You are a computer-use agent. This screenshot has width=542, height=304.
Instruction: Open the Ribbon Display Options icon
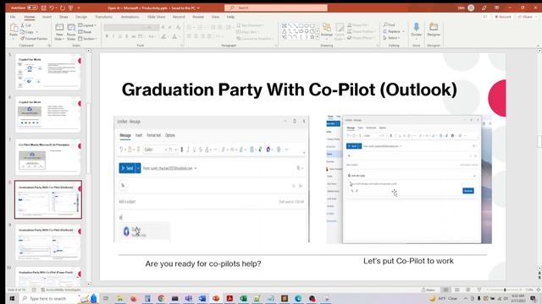[x=497, y=8]
